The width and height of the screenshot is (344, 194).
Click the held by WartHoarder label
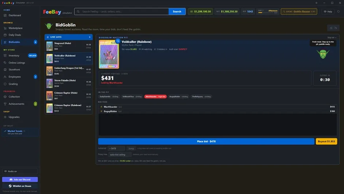click(x=112, y=83)
